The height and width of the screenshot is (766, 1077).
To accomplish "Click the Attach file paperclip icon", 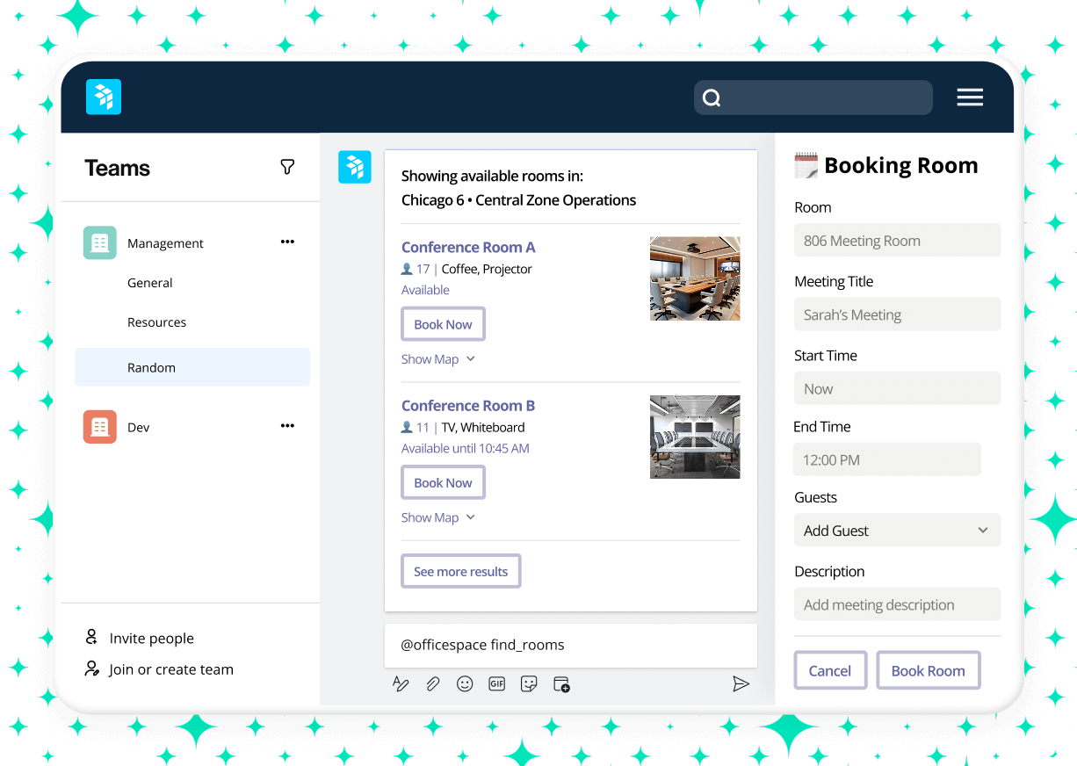I will pos(433,683).
